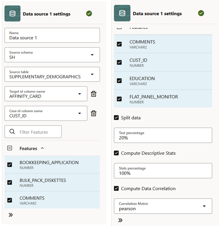
Task: Open the Correlation Metric dropdown
Action: click(x=204, y=206)
